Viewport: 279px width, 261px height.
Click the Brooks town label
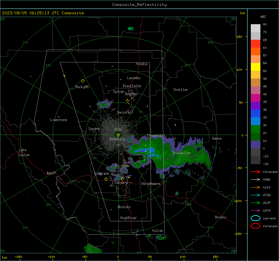(220, 217)
